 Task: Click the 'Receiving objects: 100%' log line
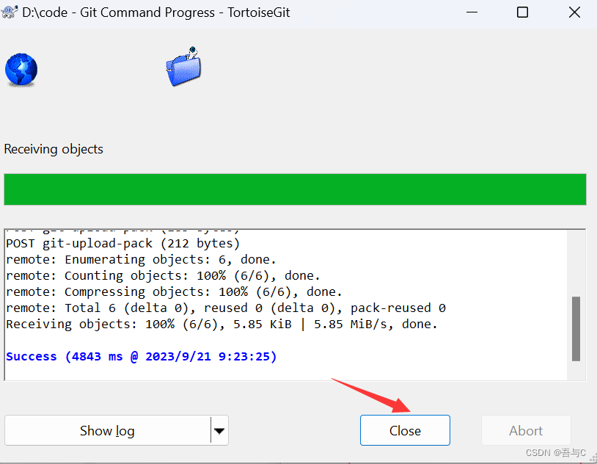(221, 324)
